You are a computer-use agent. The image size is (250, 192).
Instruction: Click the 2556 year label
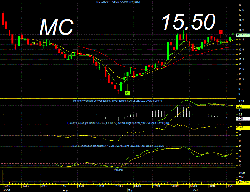pyautogui.click(x=7, y=190)
